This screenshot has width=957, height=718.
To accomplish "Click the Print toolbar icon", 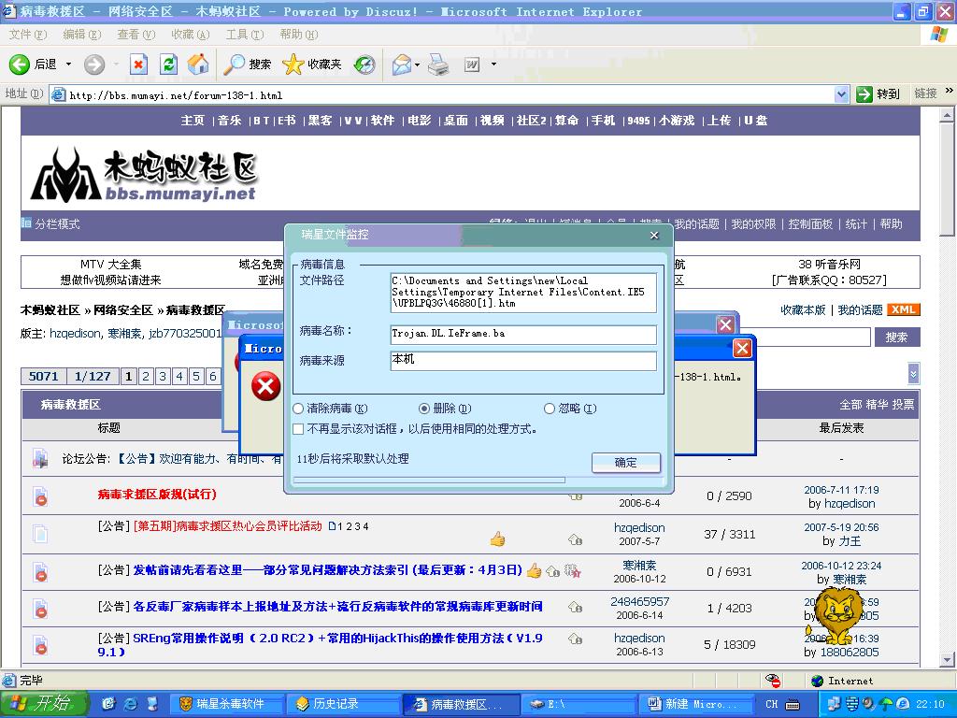I will [438, 65].
